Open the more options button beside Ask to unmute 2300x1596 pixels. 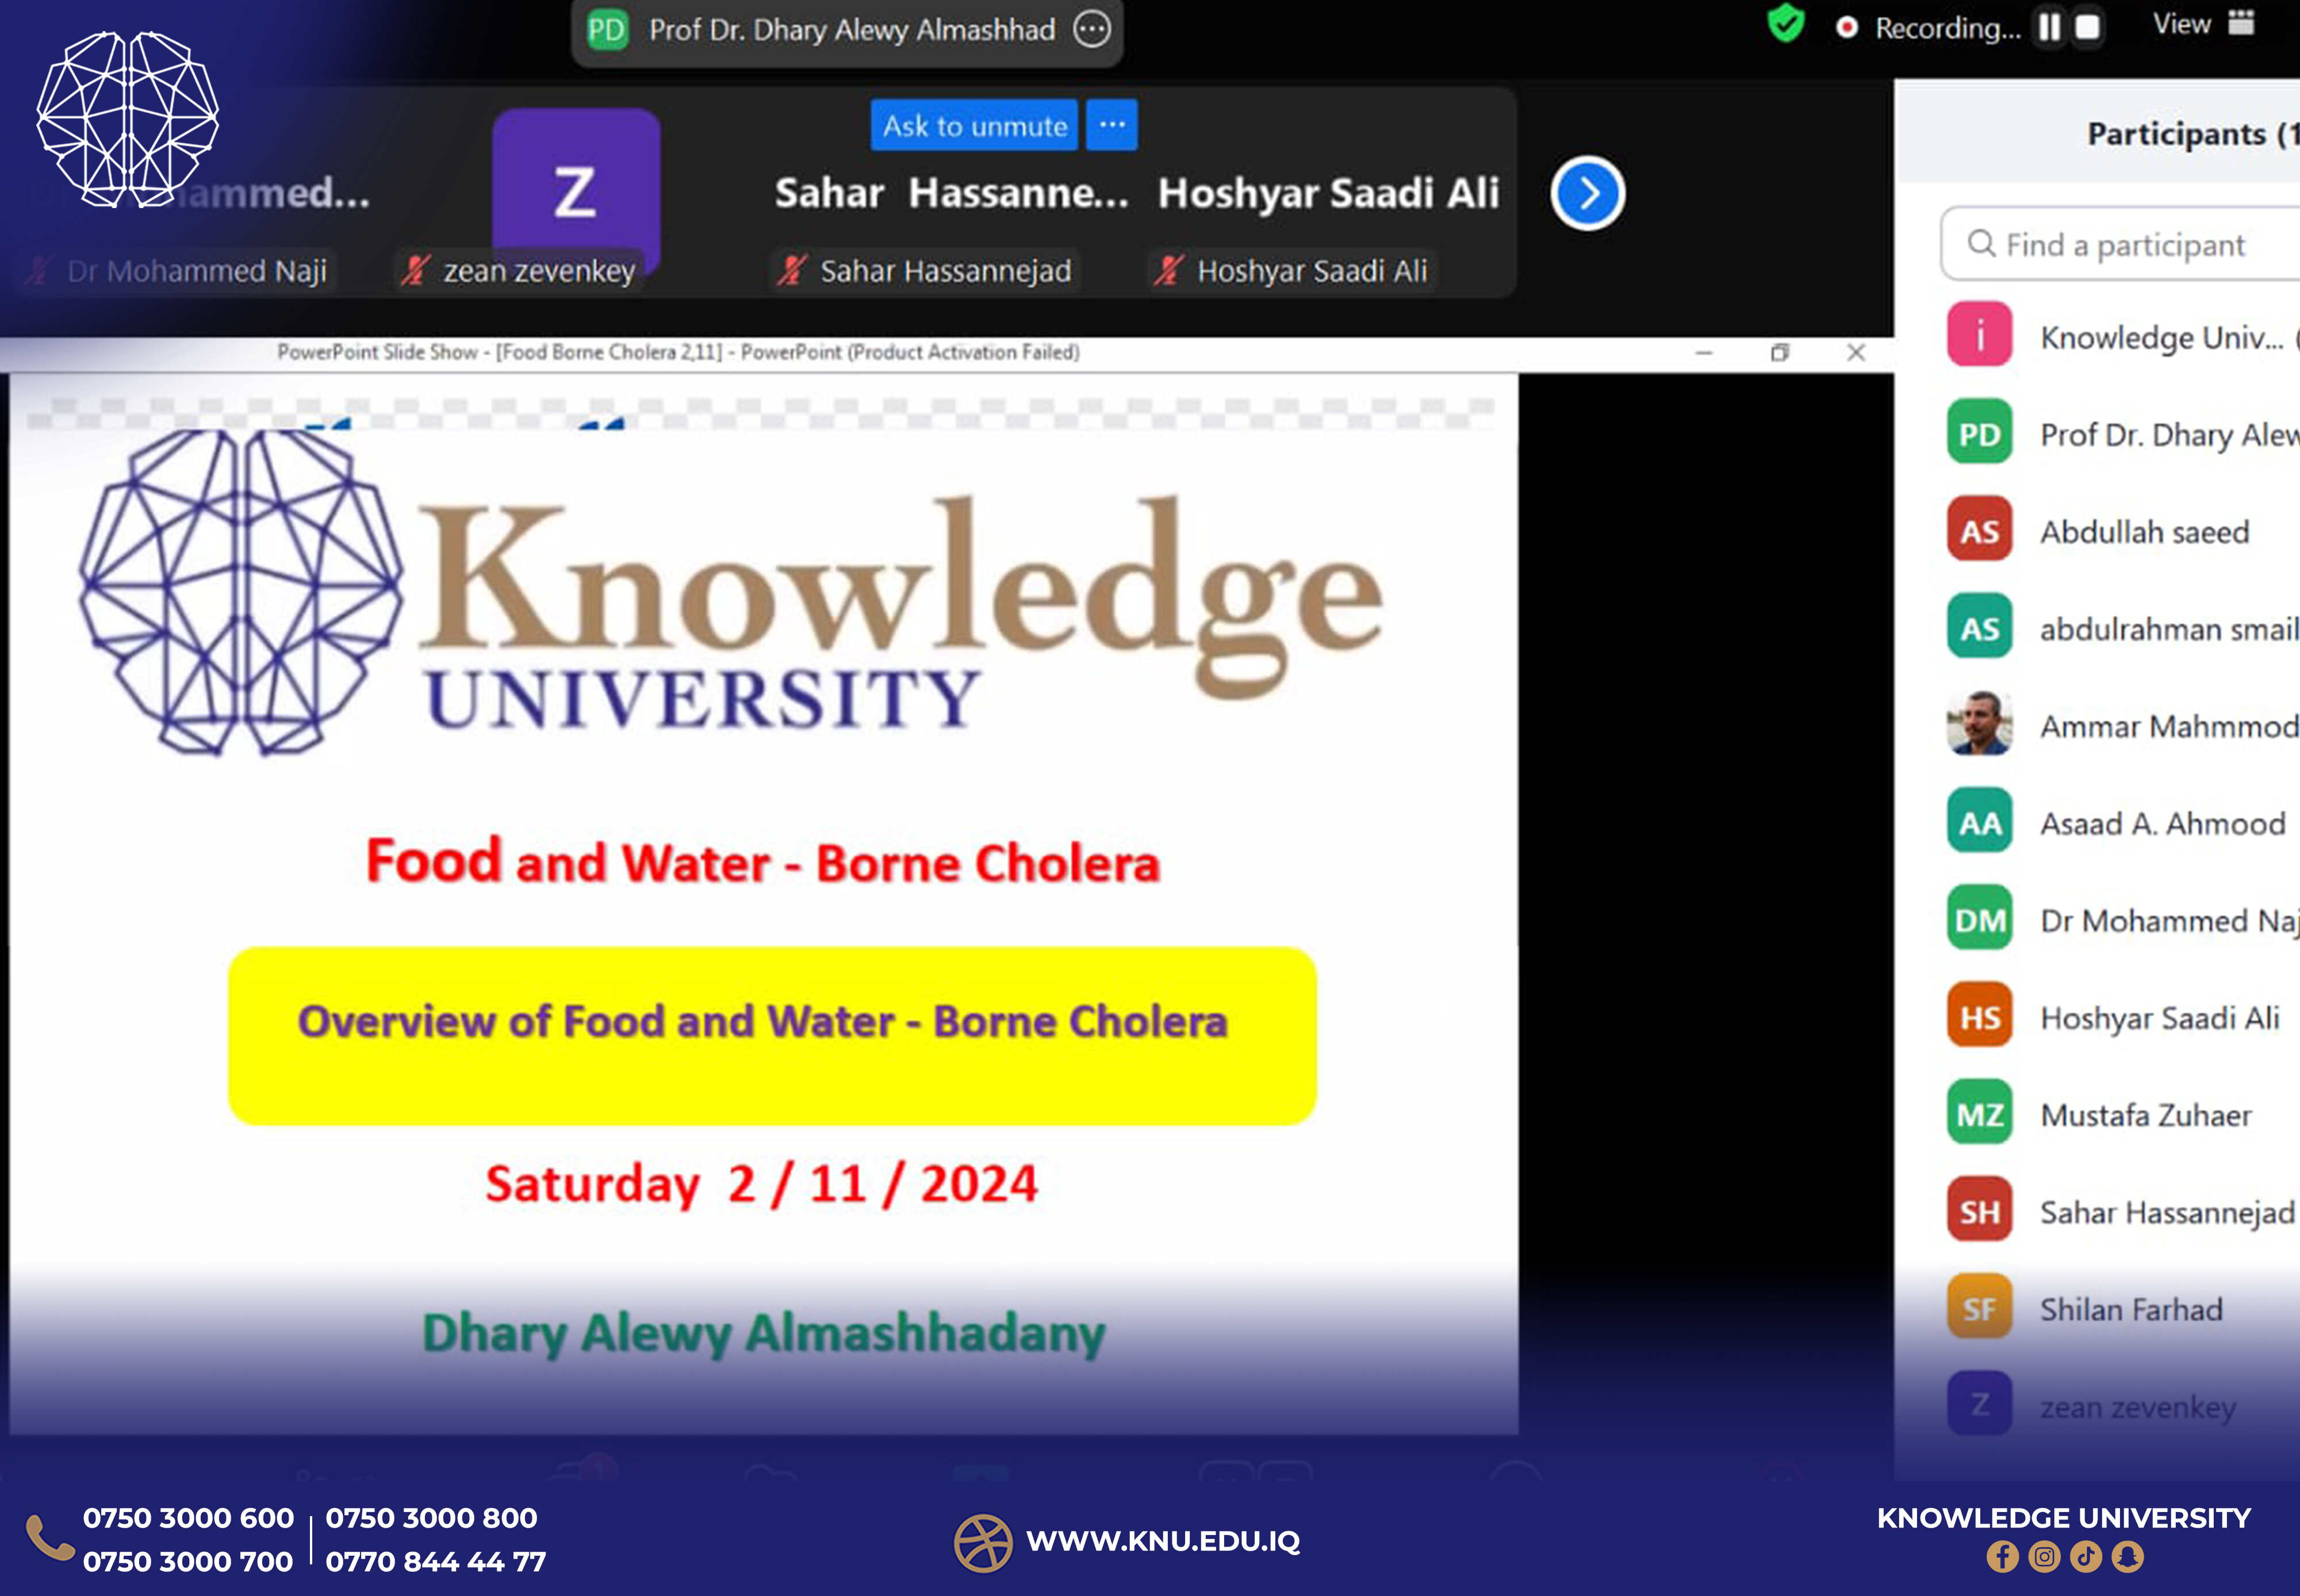[x=1112, y=126]
